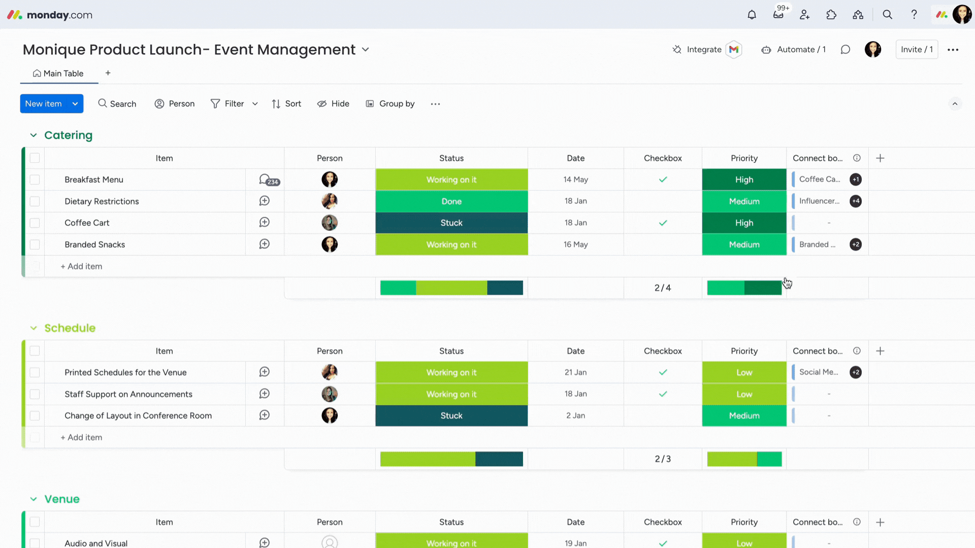This screenshot has width=975, height=548.
Task: Uncheck the Coffee Cart Checkbox column tick
Action: click(x=663, y=223)
